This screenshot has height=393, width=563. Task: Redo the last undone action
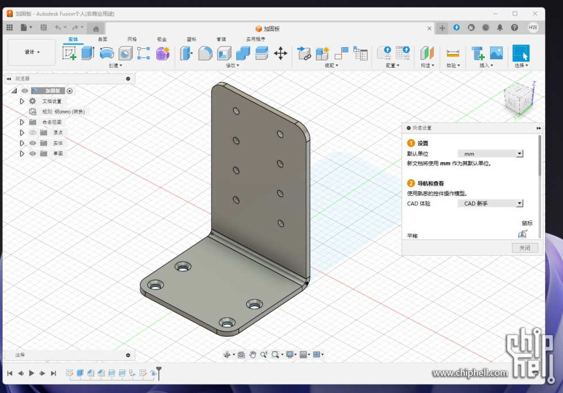coord(75,28)
